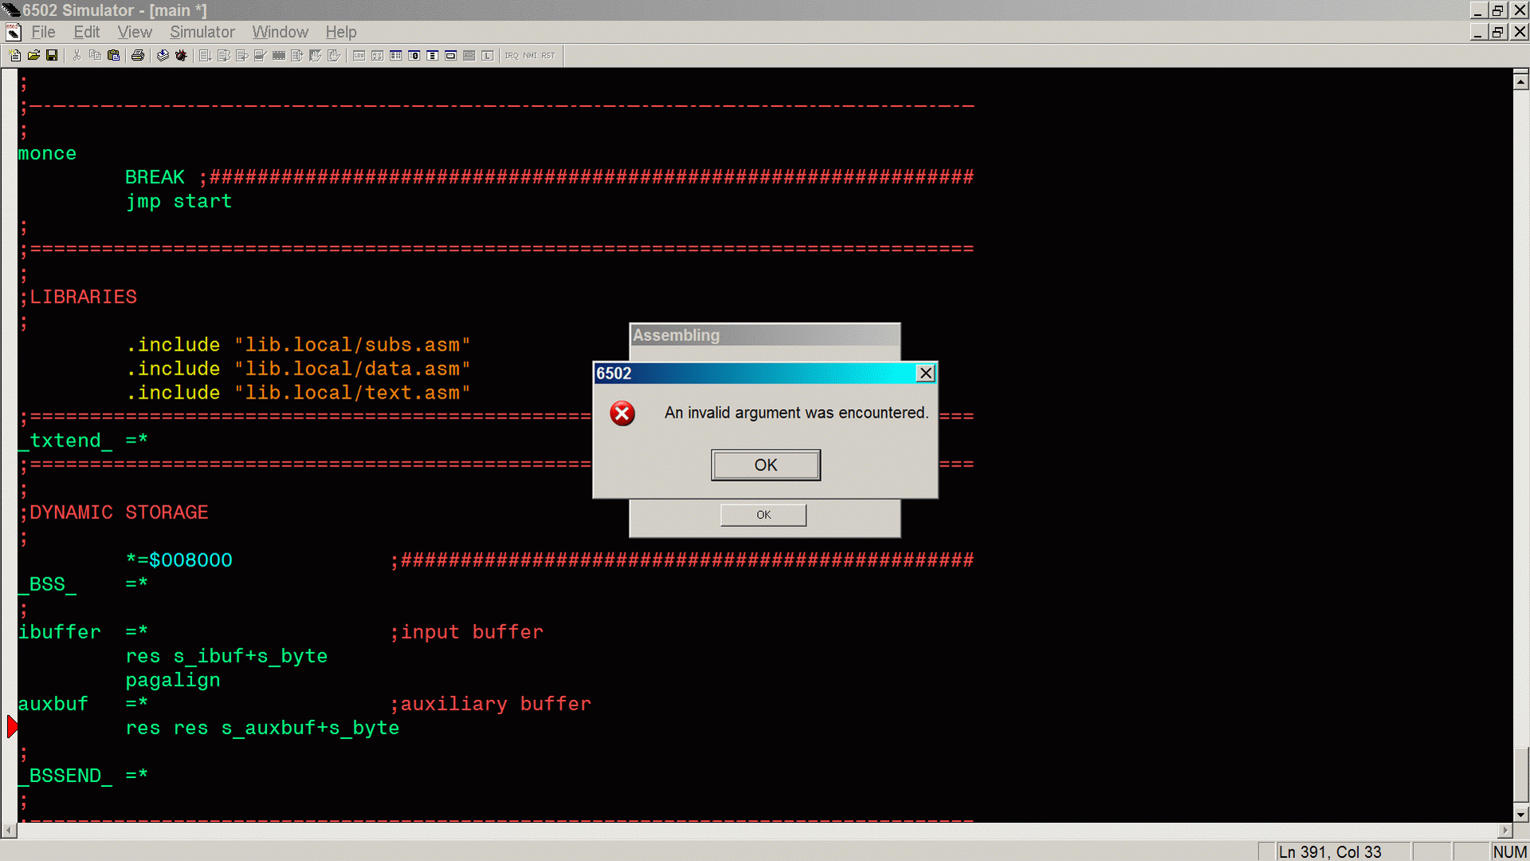Screen dimensions: 1530x861
Task: Close the 6502 error dialog
Action: coord(925,373)
